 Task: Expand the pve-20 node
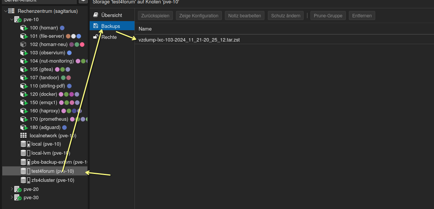(12, 189)
